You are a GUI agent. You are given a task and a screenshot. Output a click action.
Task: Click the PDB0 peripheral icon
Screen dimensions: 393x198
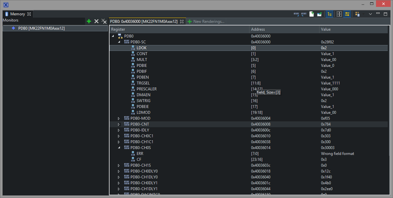[120, 36]
